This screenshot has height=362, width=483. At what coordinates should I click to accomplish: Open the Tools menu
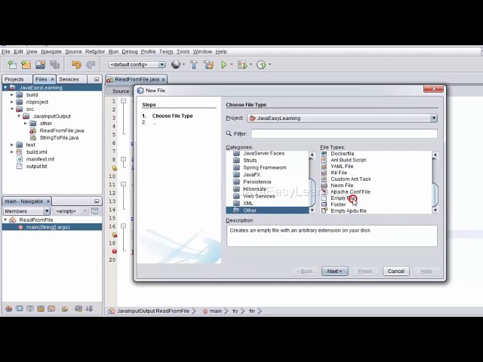point(183,52)
